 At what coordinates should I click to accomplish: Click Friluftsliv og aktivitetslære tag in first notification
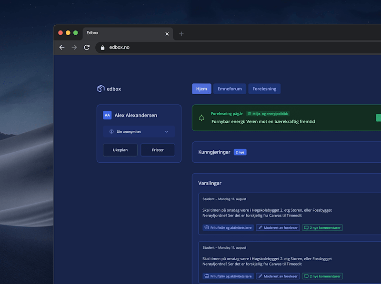coord(228,228)
